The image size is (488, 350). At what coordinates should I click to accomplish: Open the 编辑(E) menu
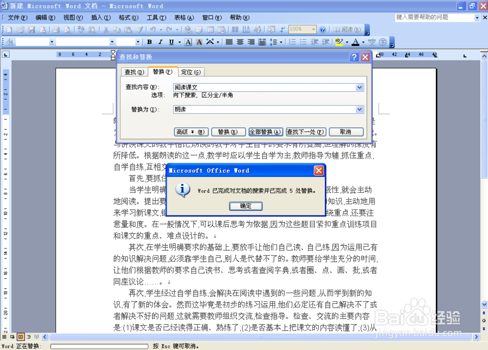(x=45, y=18)
